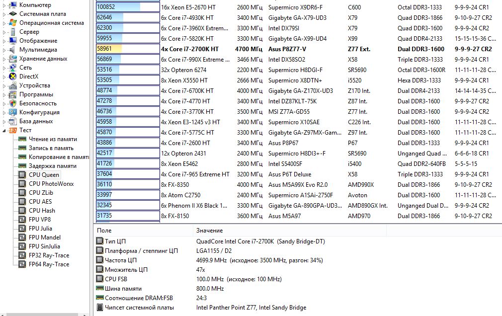This screenshot has height=316, width=502.
Task: Open the FP32 Ray-Trace benchmark
Action: 49,255
